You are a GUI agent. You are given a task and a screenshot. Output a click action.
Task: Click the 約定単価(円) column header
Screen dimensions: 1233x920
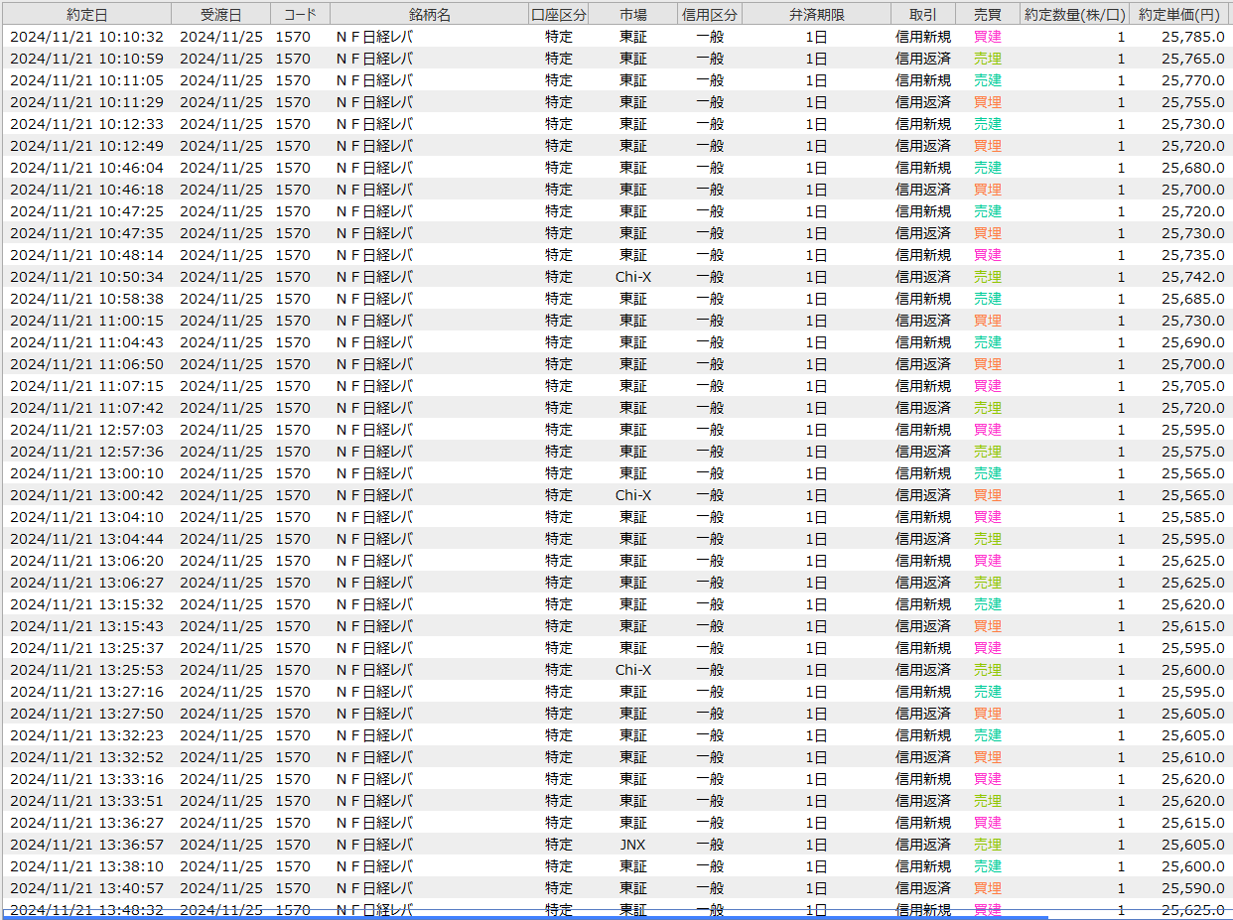(1179, 15)
